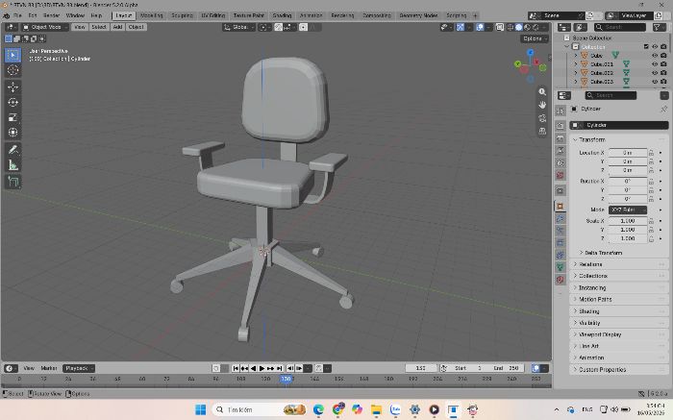Screen dimensions: 673x420
Task: Click the zoom magnifier viewport icon
Action: (542, 92)
